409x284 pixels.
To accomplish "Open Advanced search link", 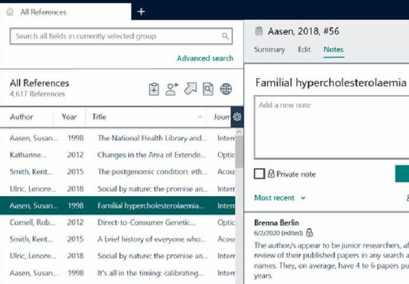I will pos(205,58).
